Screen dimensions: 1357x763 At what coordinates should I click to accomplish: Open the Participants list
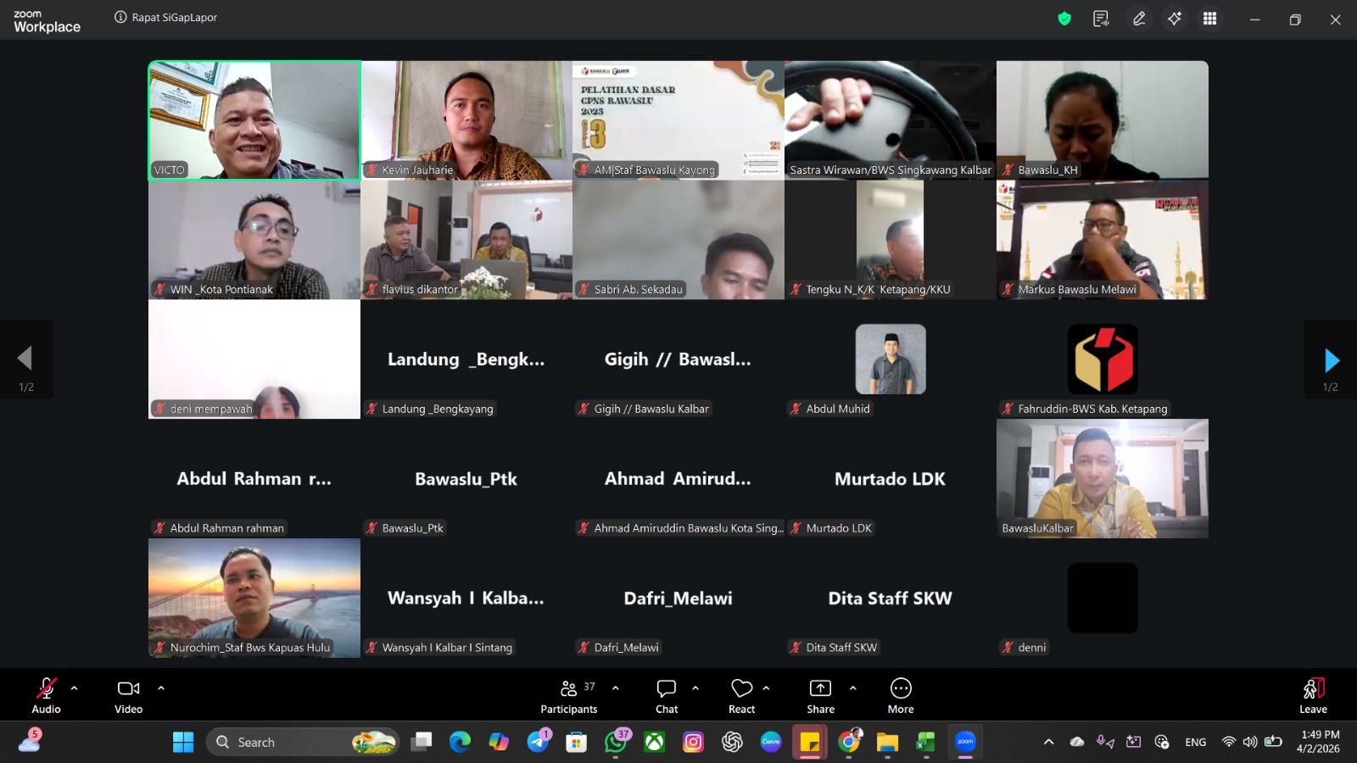pos(569,695)
